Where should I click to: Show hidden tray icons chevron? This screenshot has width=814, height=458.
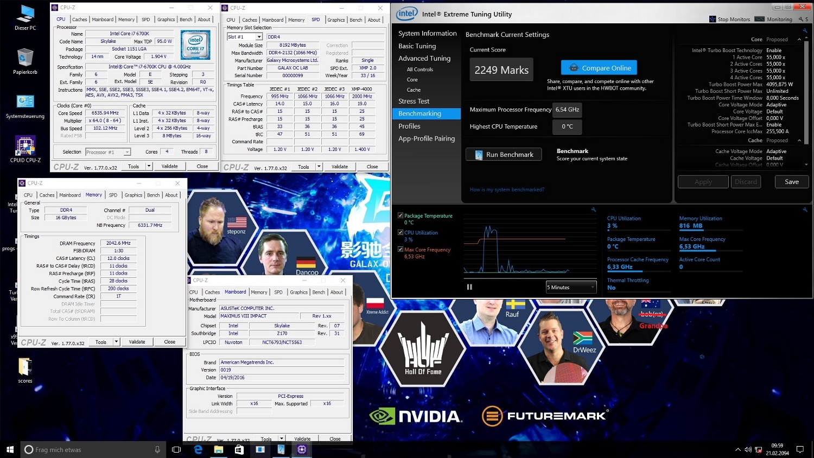click(x=738, y=449)
